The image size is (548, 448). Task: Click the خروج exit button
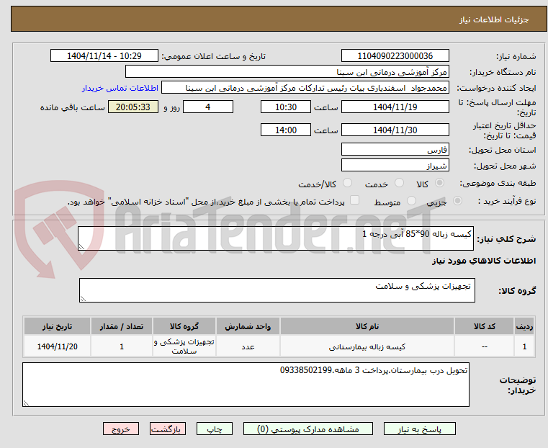pos(121,429)
